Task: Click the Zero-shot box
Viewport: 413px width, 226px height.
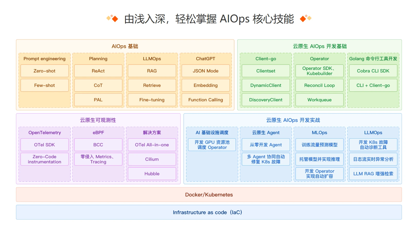Action: pyautogui.click(x=45, y=71)
